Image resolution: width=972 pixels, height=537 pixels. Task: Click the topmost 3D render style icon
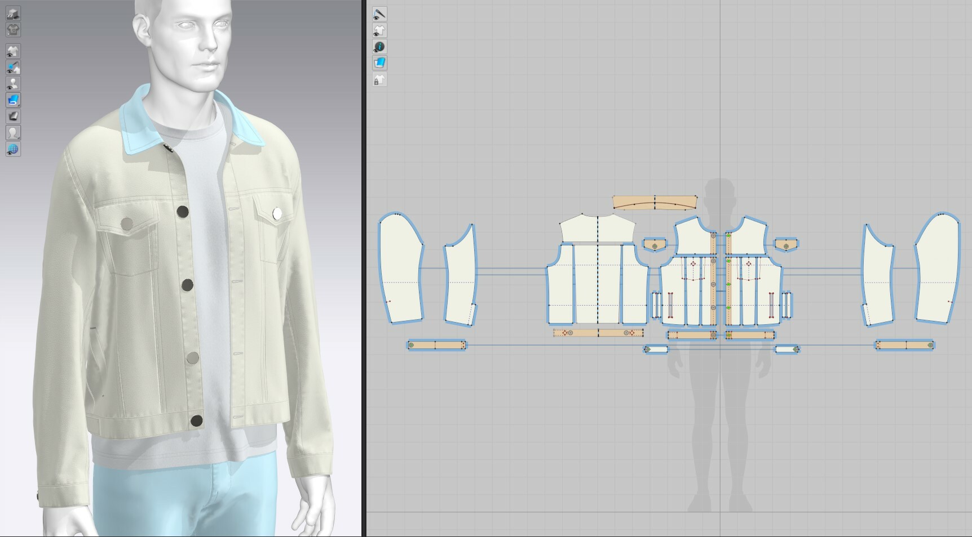coord(14,12)
